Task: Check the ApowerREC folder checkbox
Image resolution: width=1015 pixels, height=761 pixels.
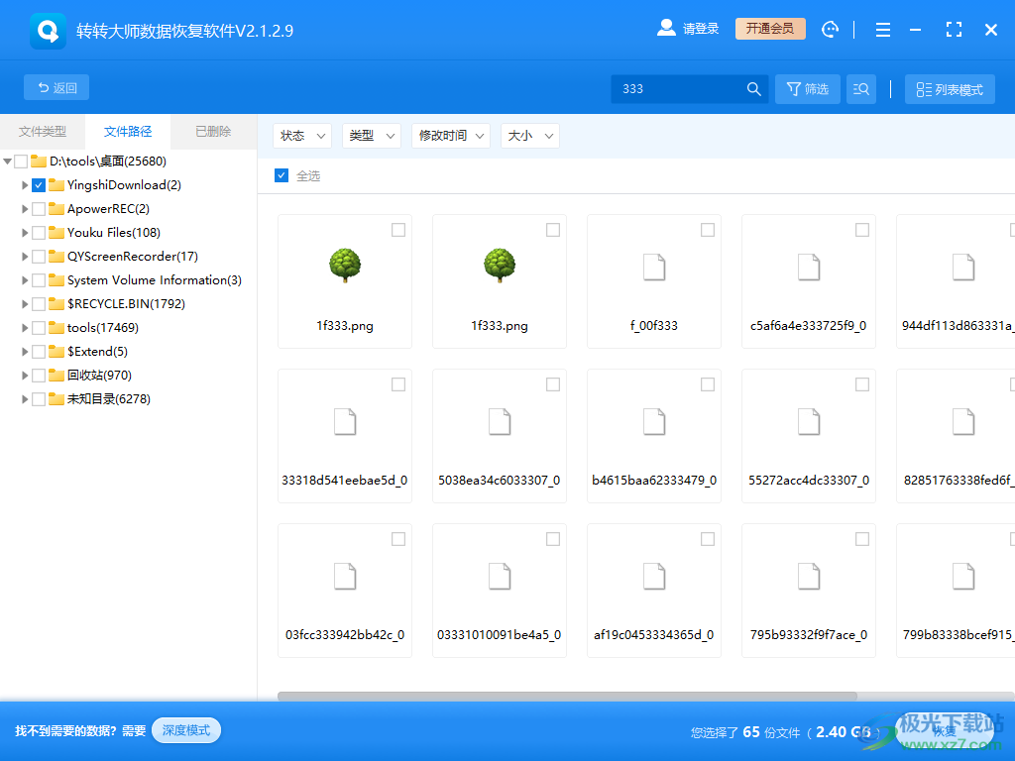Action: [39, 209]
